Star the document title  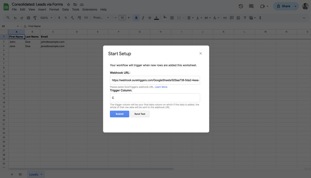coord(68,5)
